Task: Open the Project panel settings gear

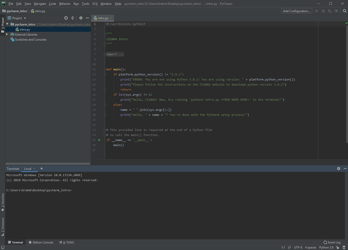Action: coord(81,18)
